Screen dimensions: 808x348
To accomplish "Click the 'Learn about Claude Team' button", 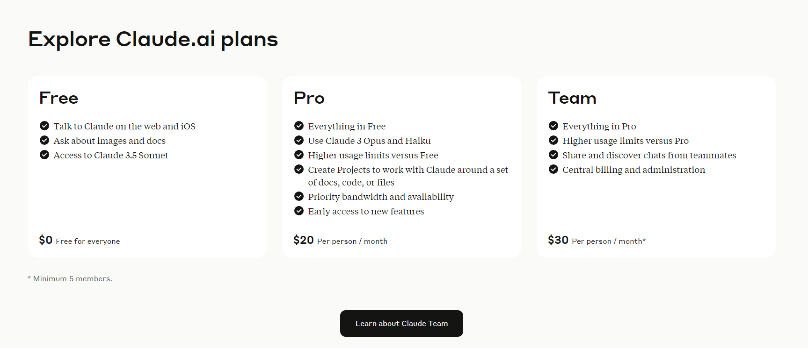I will coord(401,323).
